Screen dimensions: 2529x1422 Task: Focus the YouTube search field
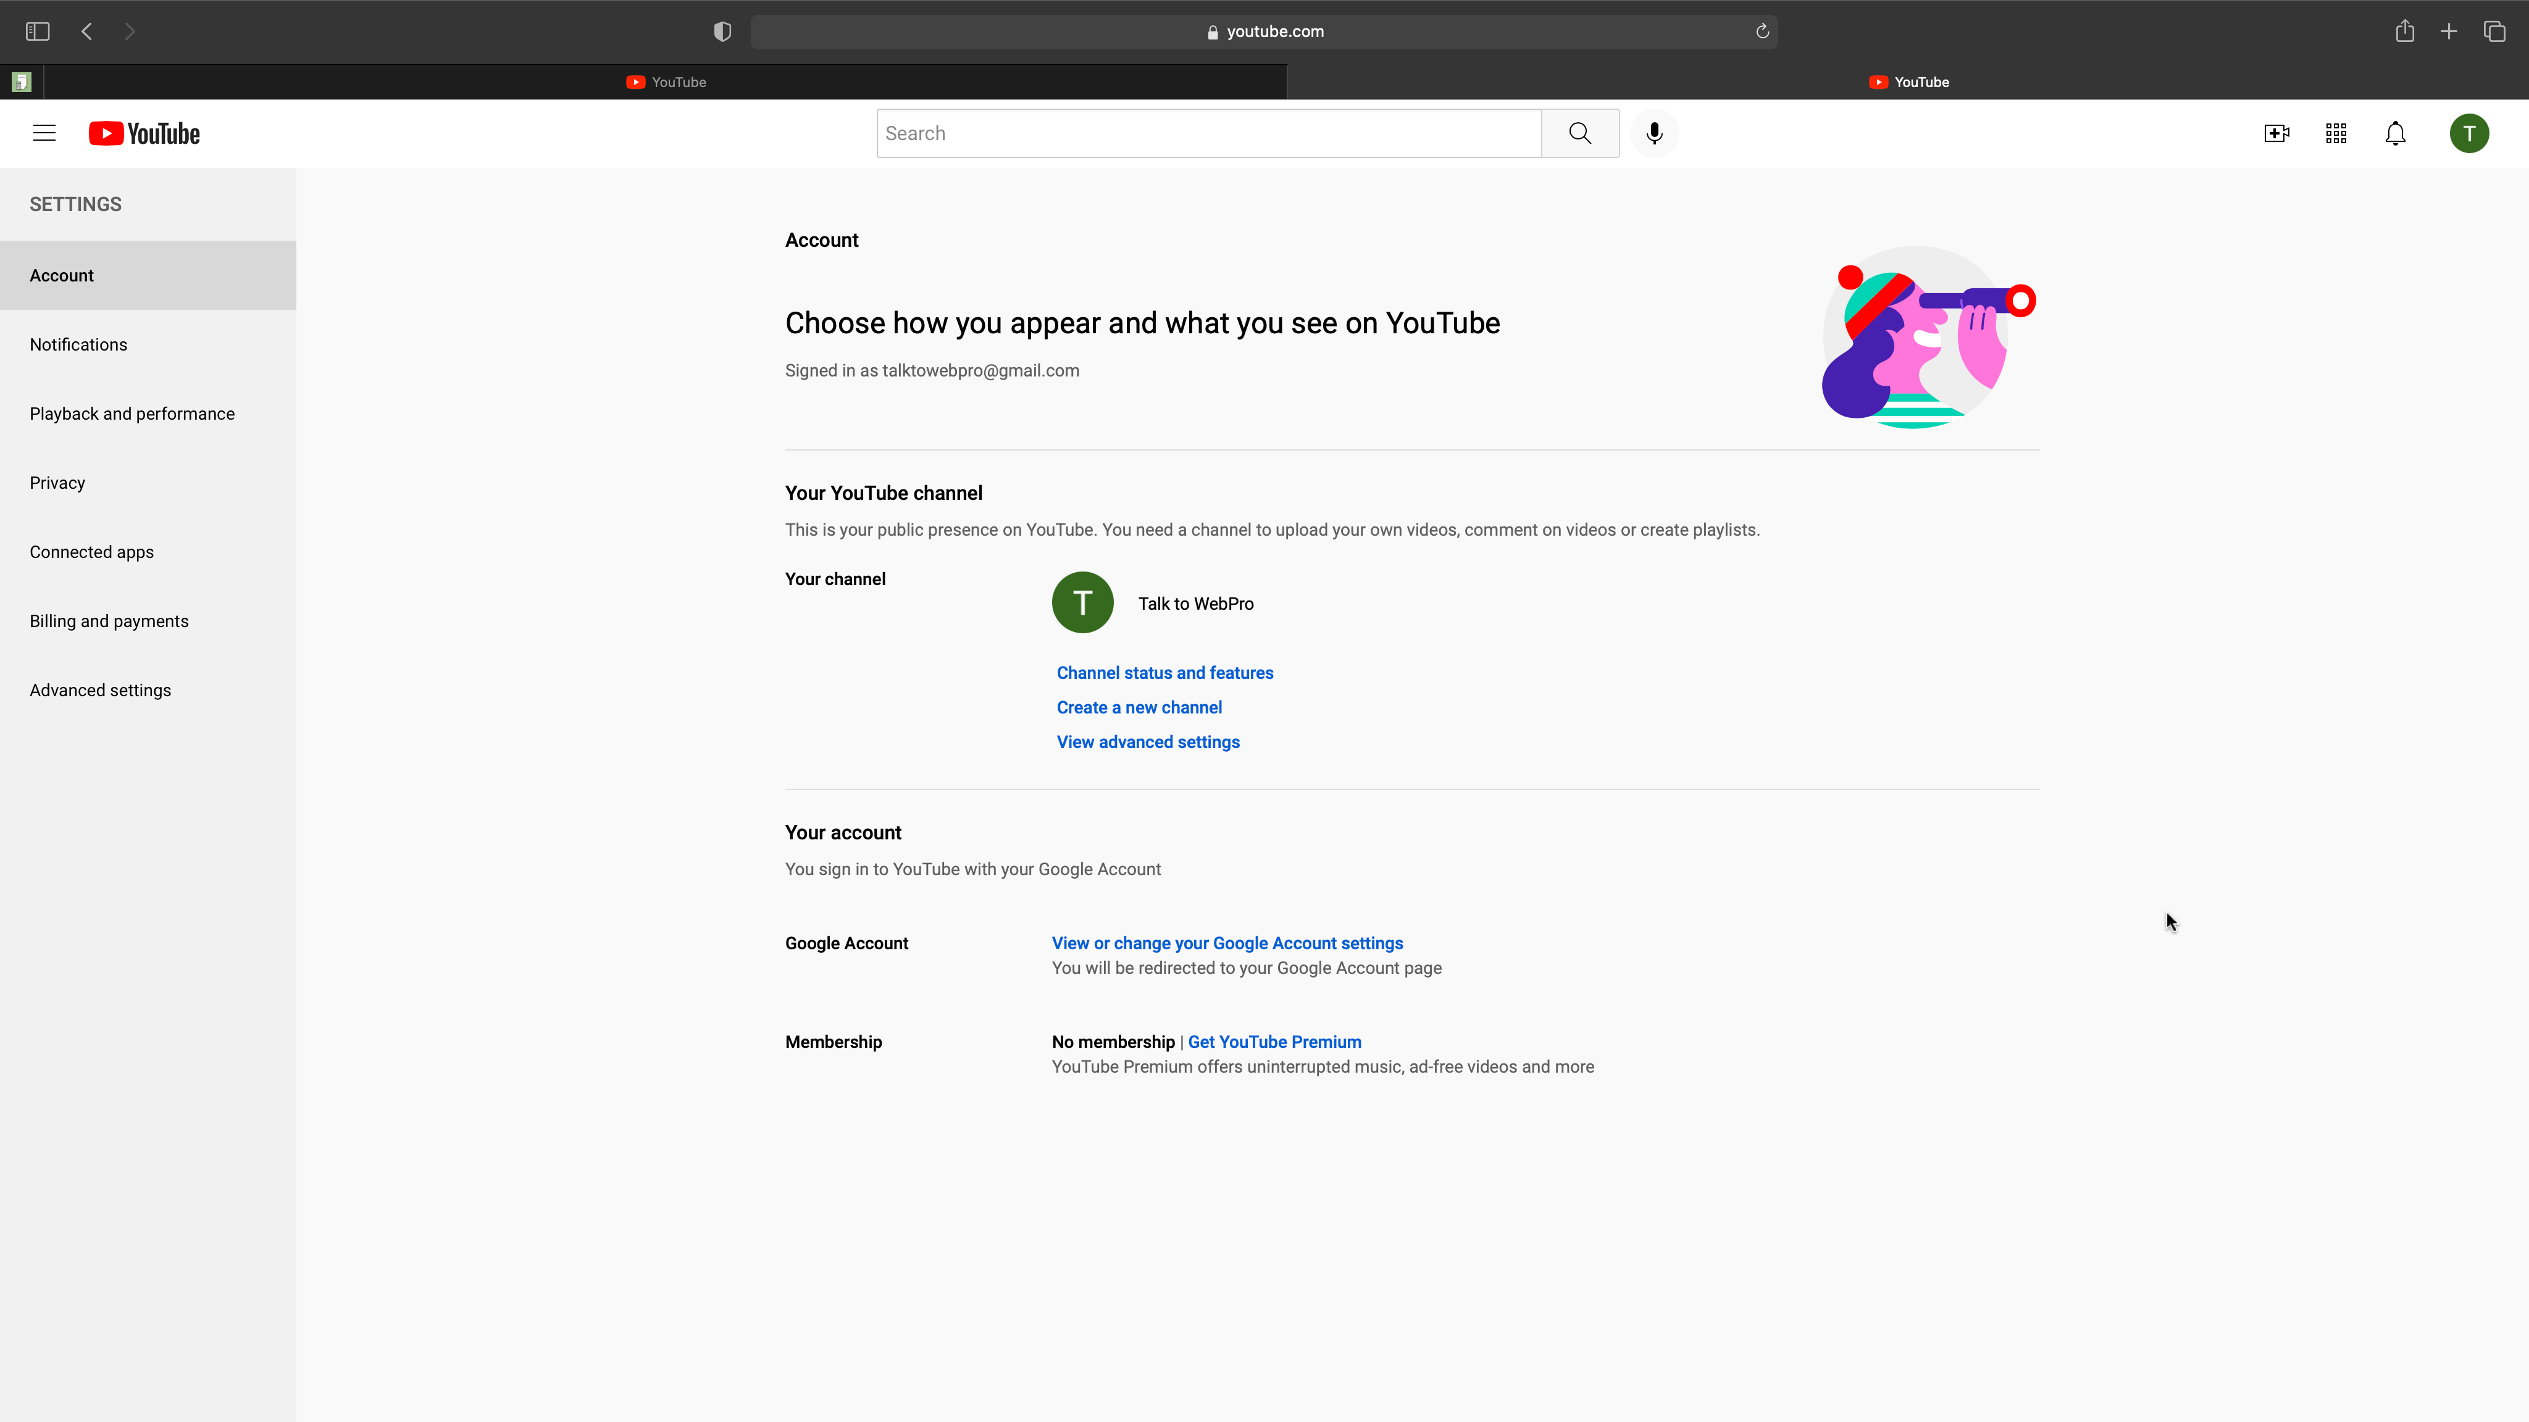click(x=1208, y=133)
